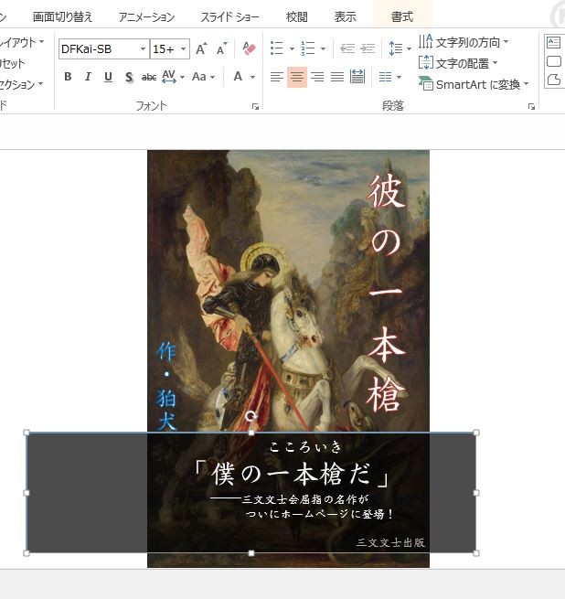Center align the text
Viewport: 565px width, 599px height.
[297, 77]
